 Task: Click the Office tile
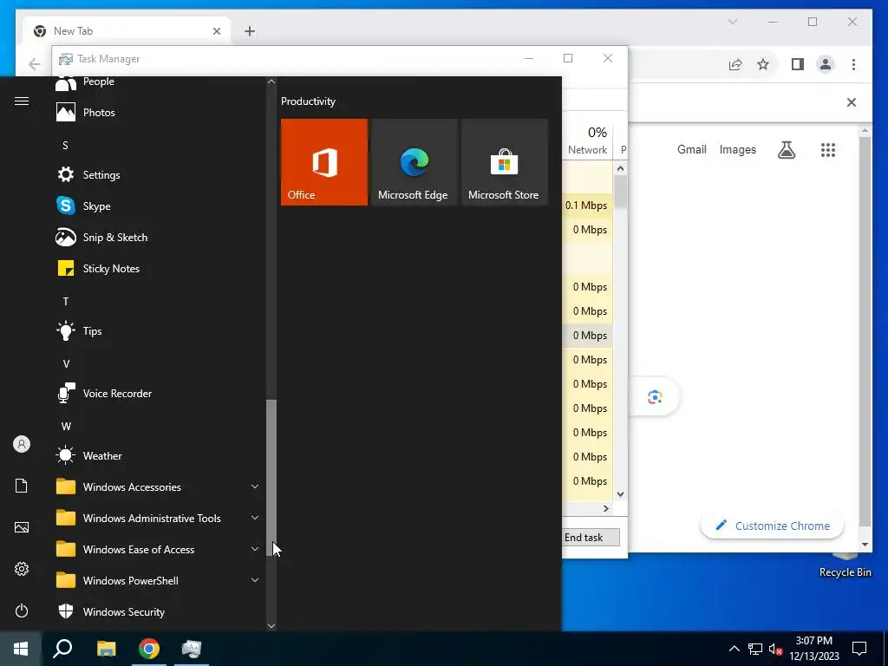click(324, 162)
